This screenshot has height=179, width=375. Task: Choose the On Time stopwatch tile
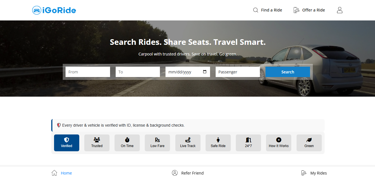[x=127, y=143]
